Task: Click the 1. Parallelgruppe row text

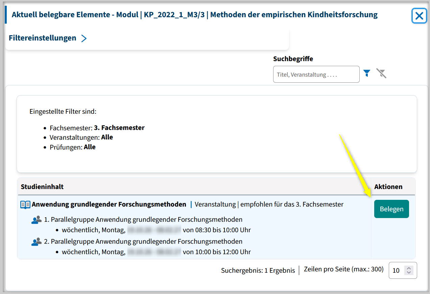Action: [x=143, y=219]
